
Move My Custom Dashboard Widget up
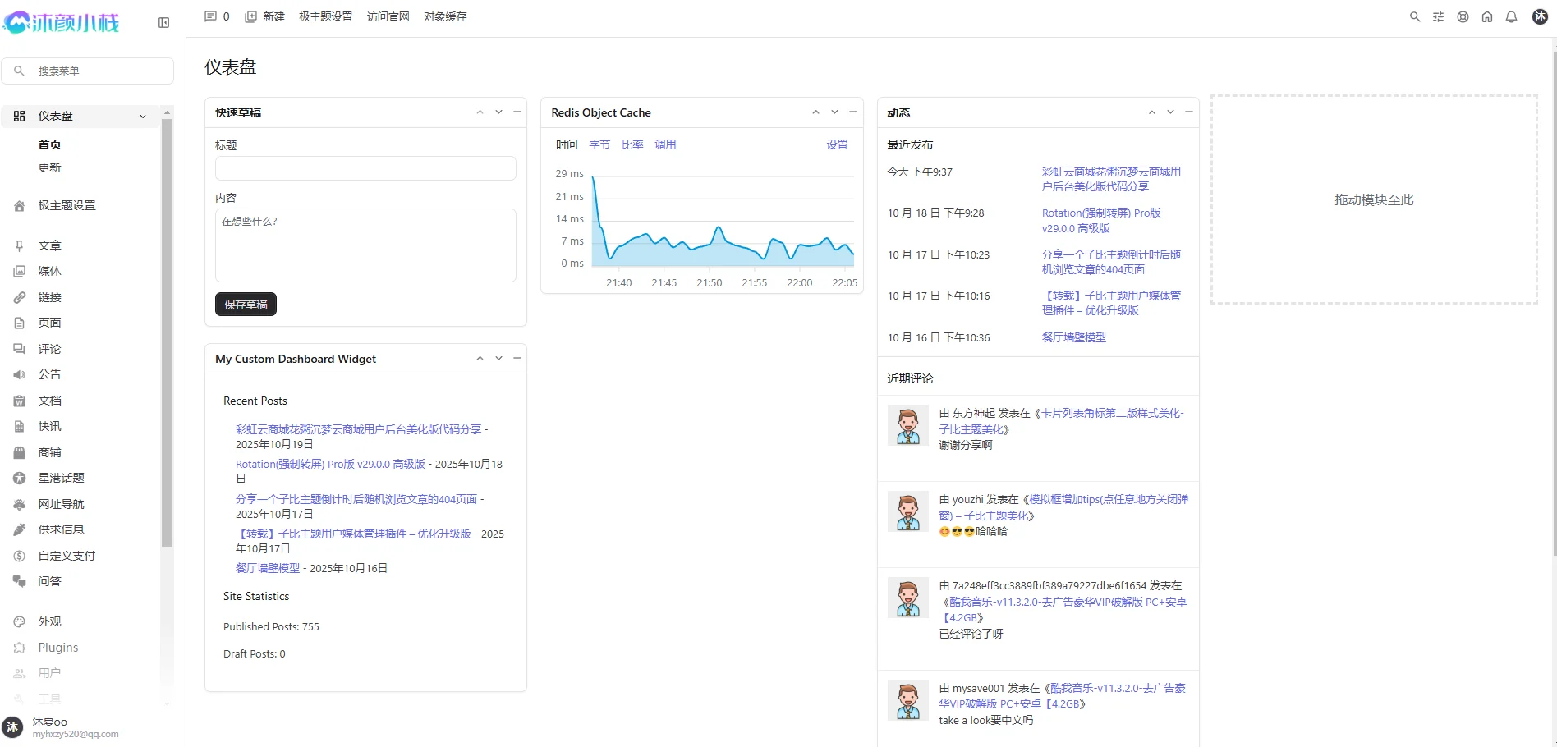480,358
